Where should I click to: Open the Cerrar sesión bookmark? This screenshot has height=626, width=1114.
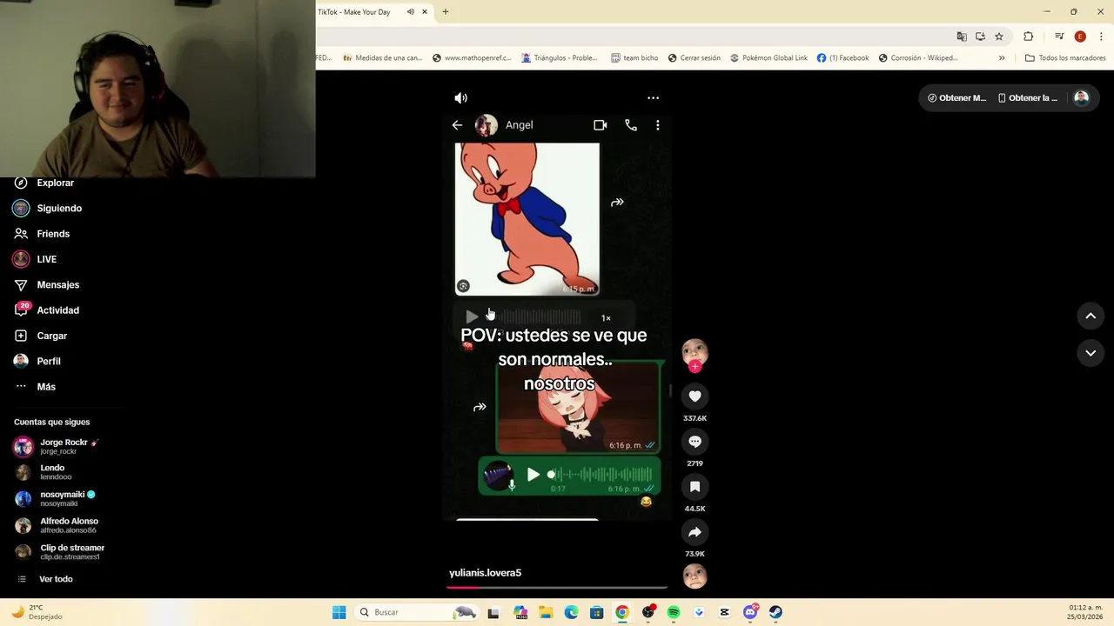694,58
